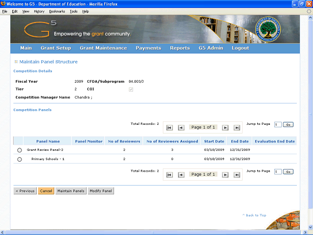Image resolution: width=313 pixels, height=235 pixels.
Task: Click next page arrow in top pagination
Action: click(x=225, y=128)
